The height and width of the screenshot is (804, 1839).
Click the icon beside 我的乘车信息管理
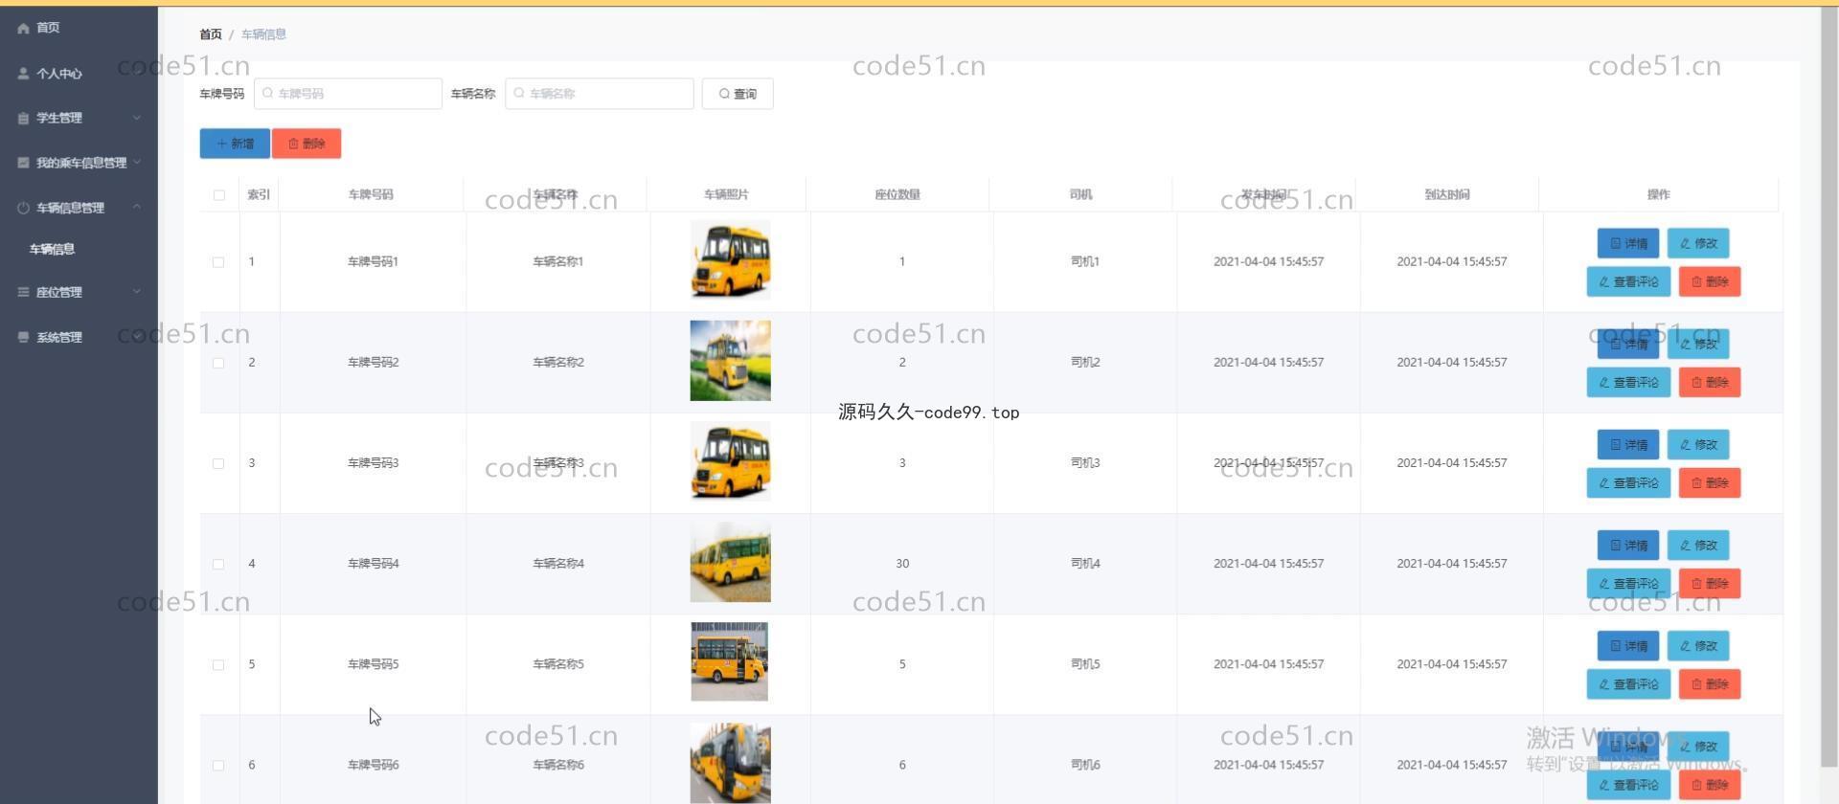[23, 163]
